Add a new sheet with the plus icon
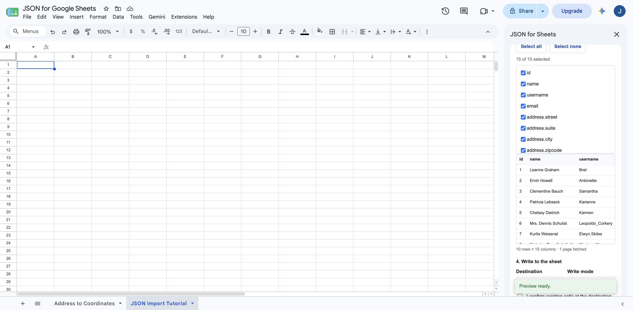 tap(23, 303)
